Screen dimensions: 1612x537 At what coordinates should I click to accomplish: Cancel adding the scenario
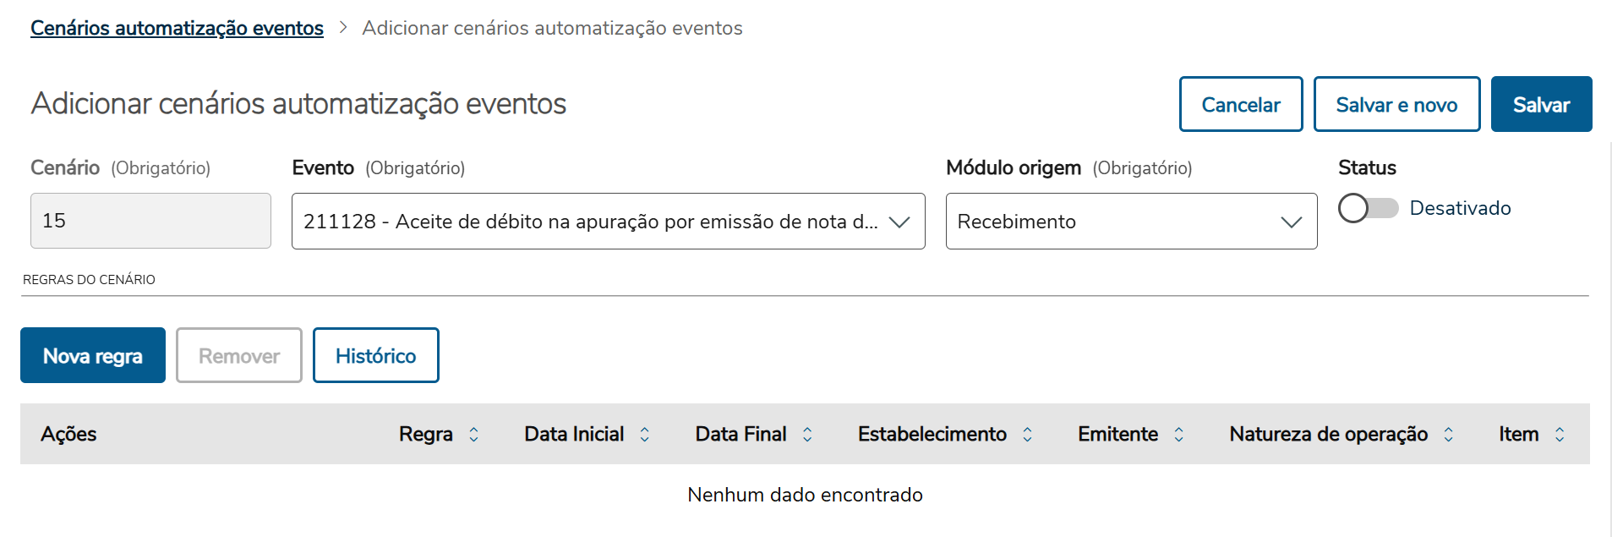pyautogui.click(x=1240, y=105)
